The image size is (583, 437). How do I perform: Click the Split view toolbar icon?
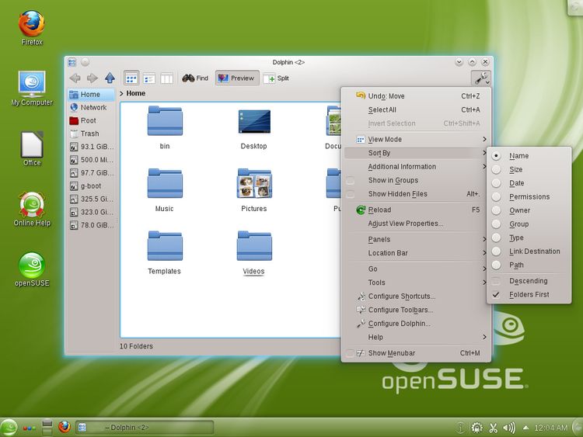pos(277,78)
